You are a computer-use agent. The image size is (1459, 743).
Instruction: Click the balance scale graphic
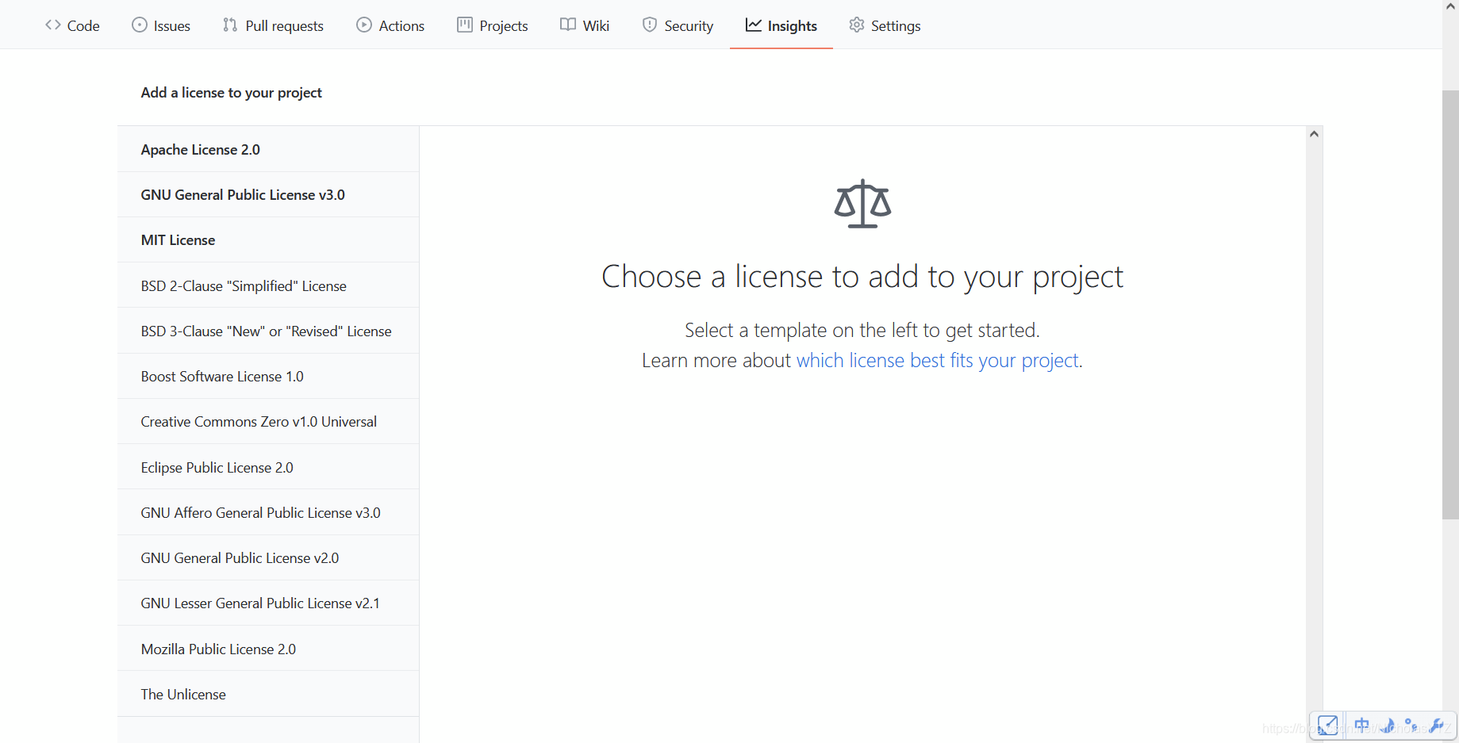(x=862, y=204)
